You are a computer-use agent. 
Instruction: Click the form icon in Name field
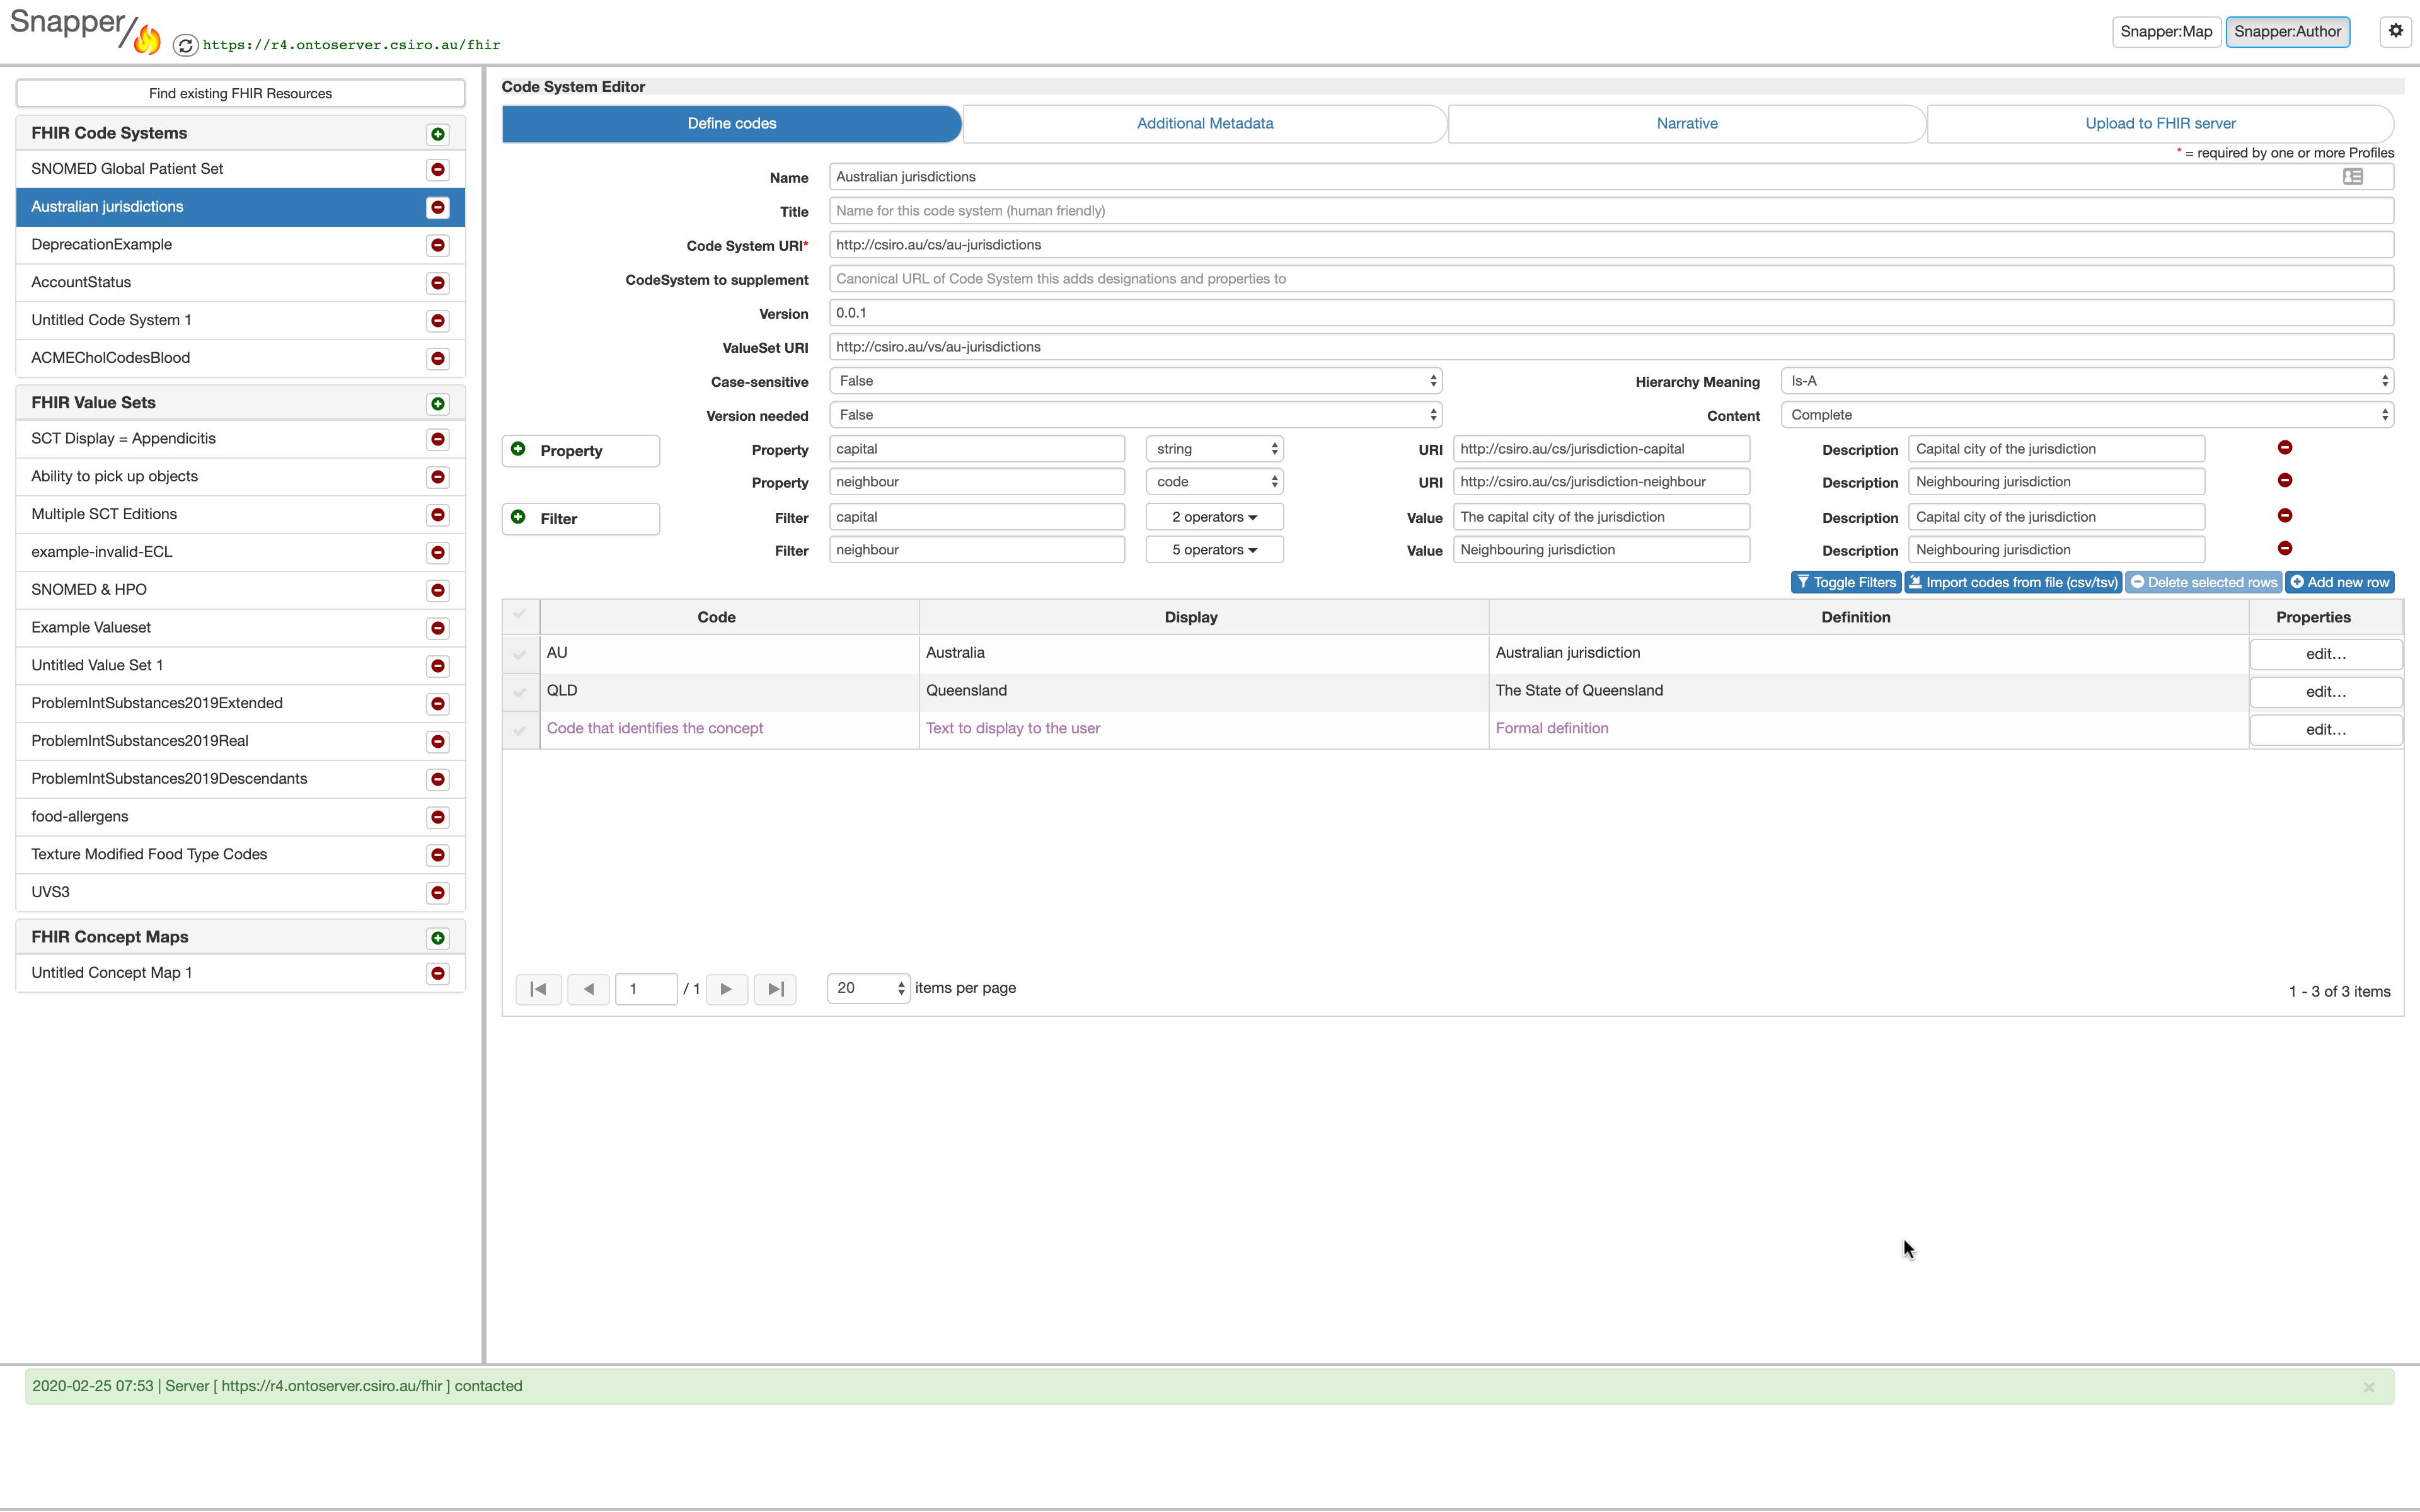pyautogui.click(x=2352, y=177)
